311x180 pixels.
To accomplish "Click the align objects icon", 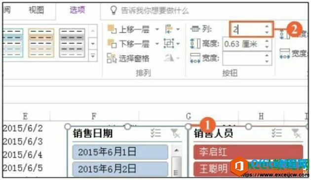I will (169, 29).
